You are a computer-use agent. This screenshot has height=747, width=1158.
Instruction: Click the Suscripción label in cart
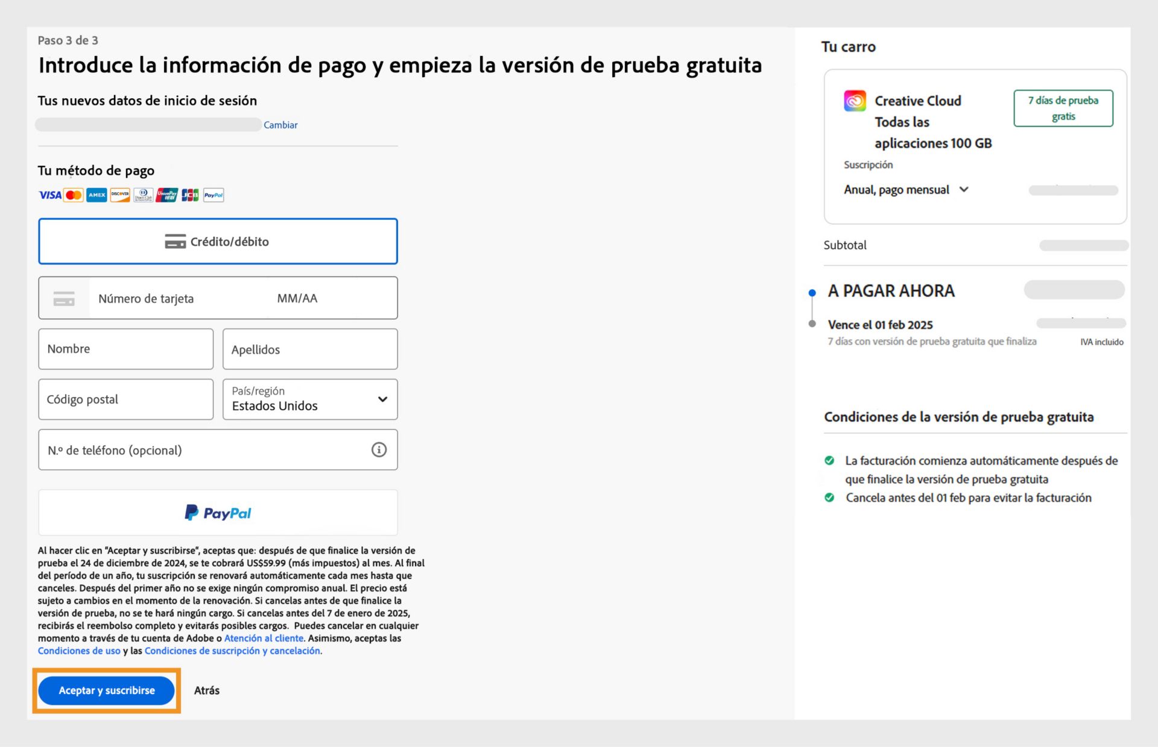coord(868,164)
